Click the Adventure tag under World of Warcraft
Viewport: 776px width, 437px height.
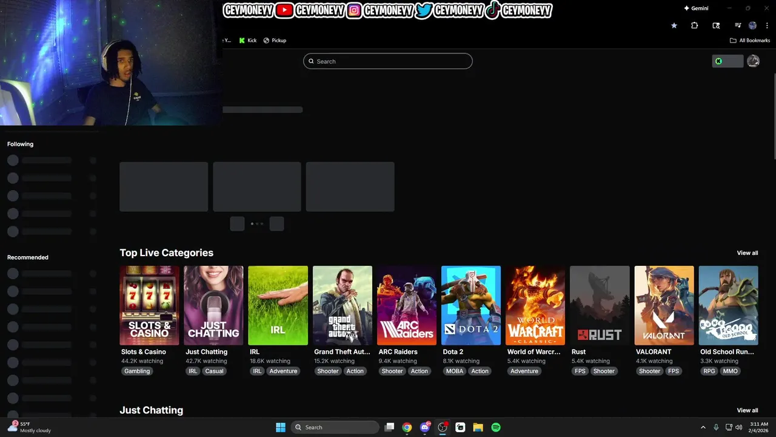pos(524,371)
